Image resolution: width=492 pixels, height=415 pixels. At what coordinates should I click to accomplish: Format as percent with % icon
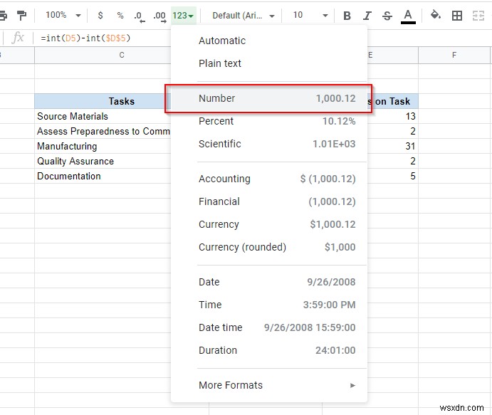tap(120, 15)
